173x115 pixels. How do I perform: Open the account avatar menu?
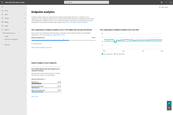171,2
